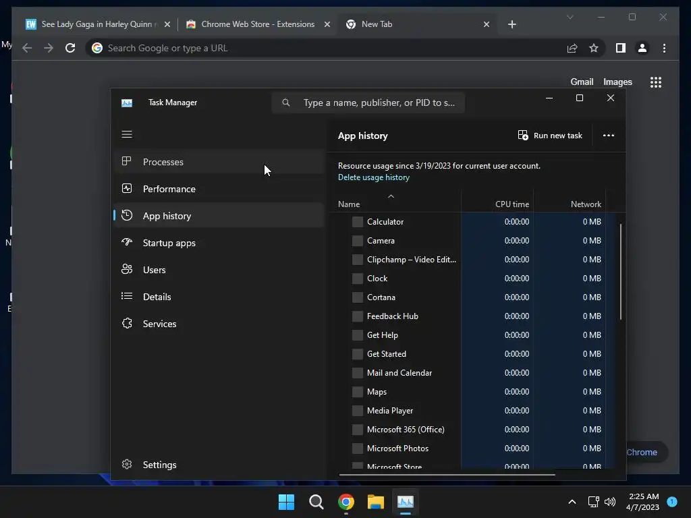Open Gmail link on New Tab page

point(582,82)
